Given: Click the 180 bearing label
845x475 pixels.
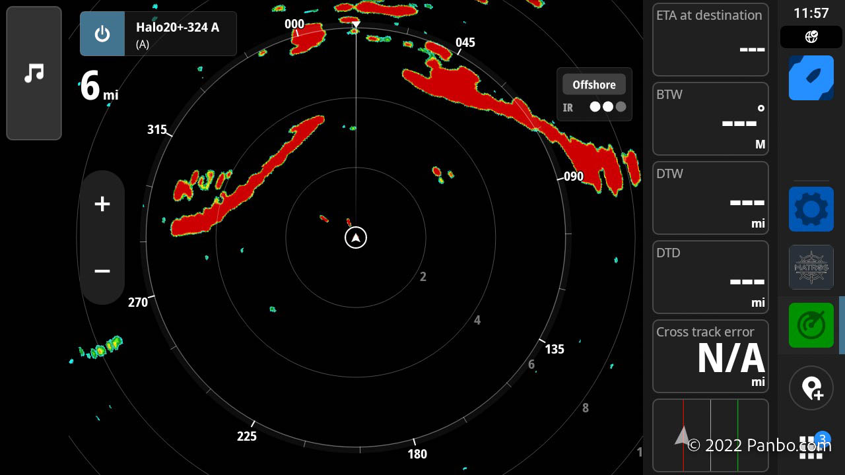Looking at the screenshot, I should click(x=417, y=454).
